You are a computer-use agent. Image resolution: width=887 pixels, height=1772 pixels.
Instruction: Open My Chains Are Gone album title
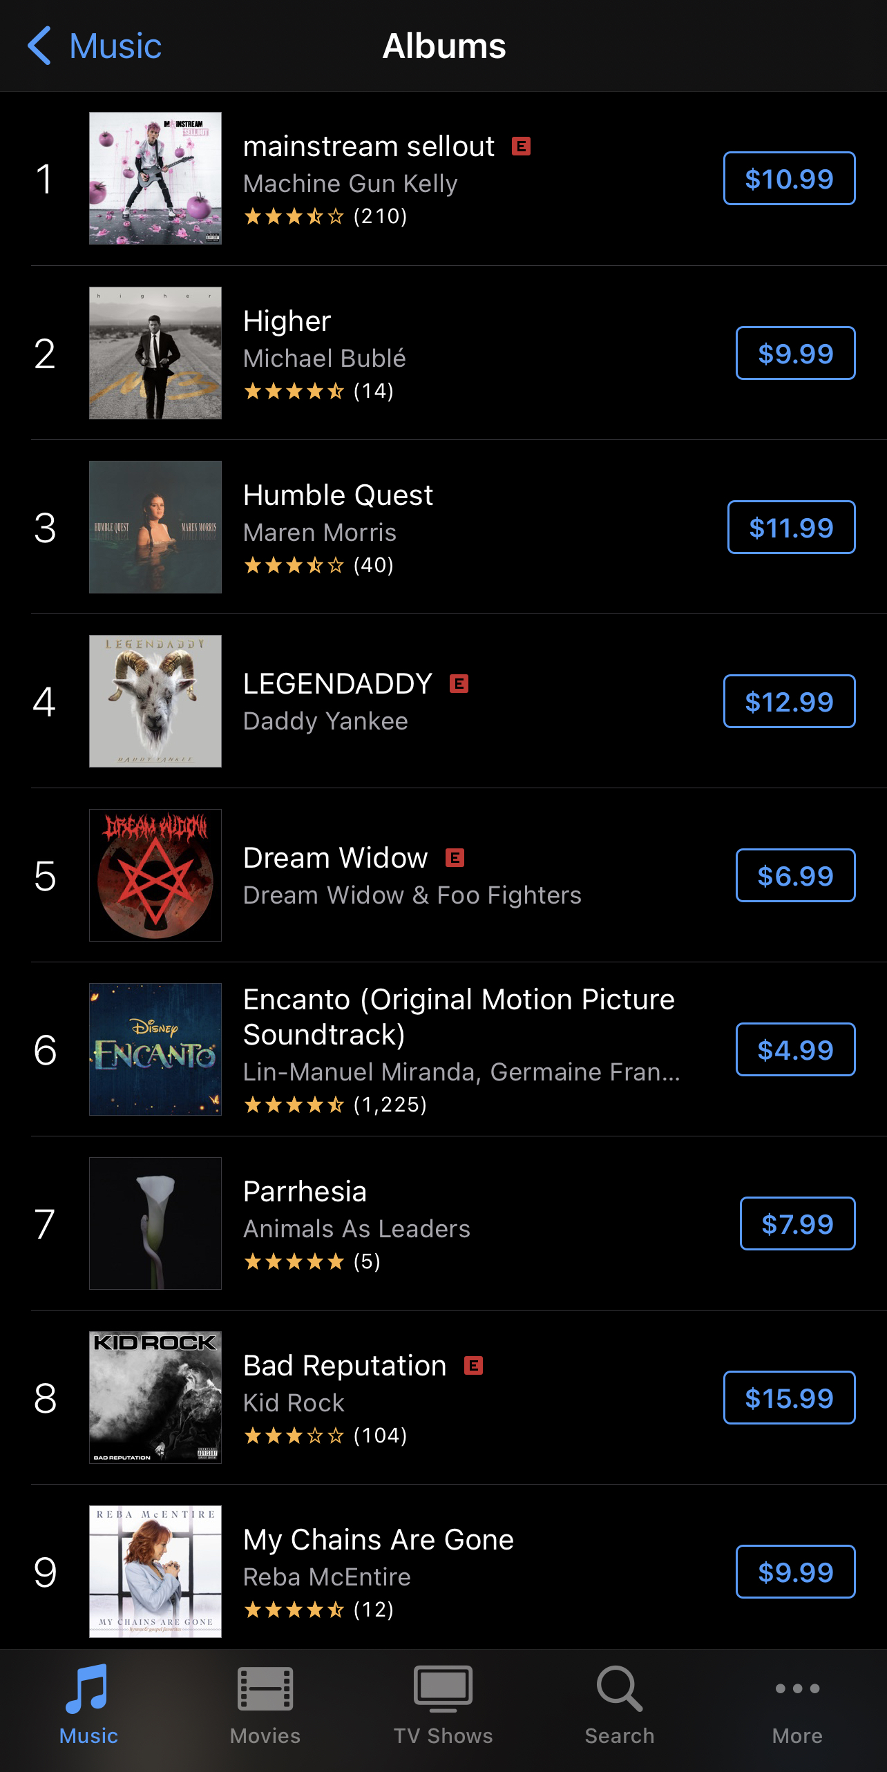pos(379,1540)
